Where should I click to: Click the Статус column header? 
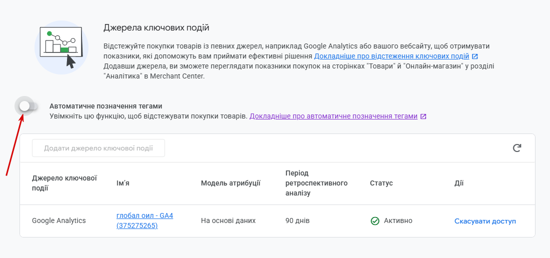[381, 183]
